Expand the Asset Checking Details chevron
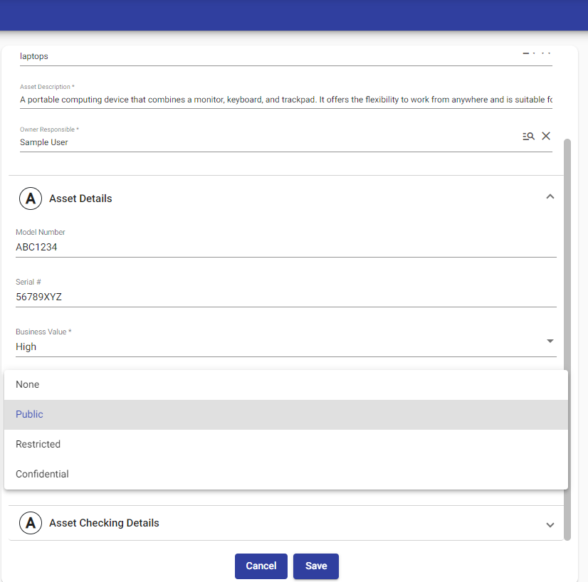 (550, 524)
